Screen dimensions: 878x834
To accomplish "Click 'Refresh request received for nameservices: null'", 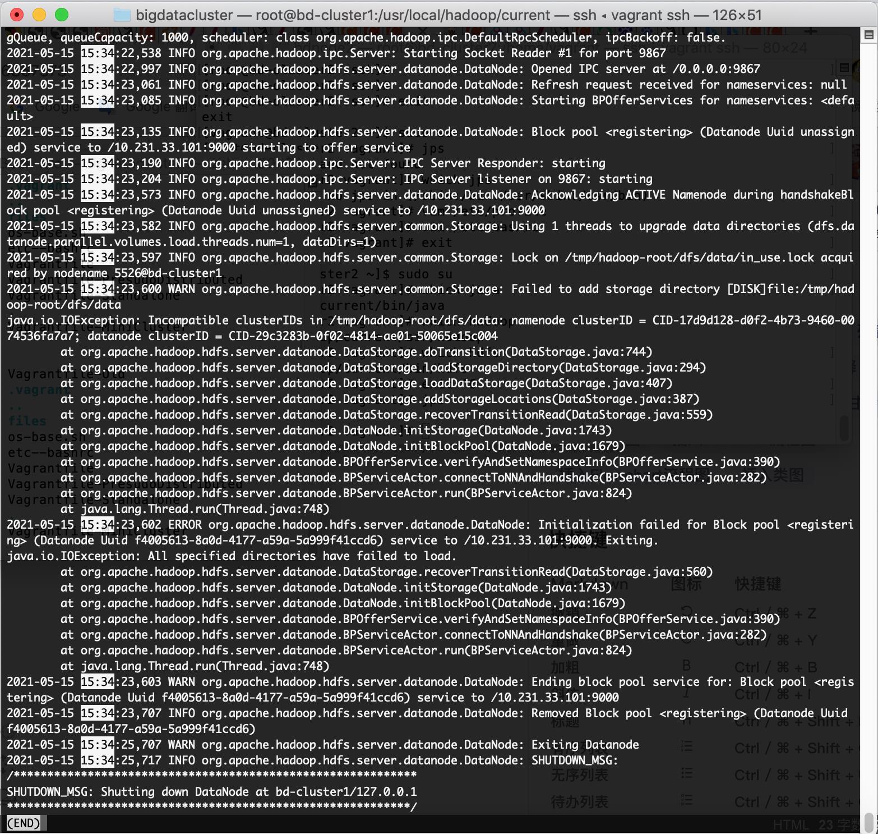I will tap(689, 85).
